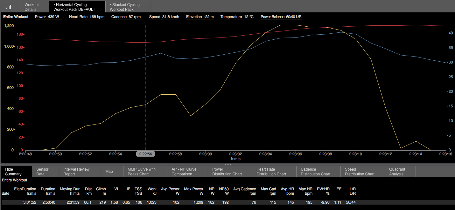
Task: Click the panel splitter dots handle
Action: [x=227, y=165]
